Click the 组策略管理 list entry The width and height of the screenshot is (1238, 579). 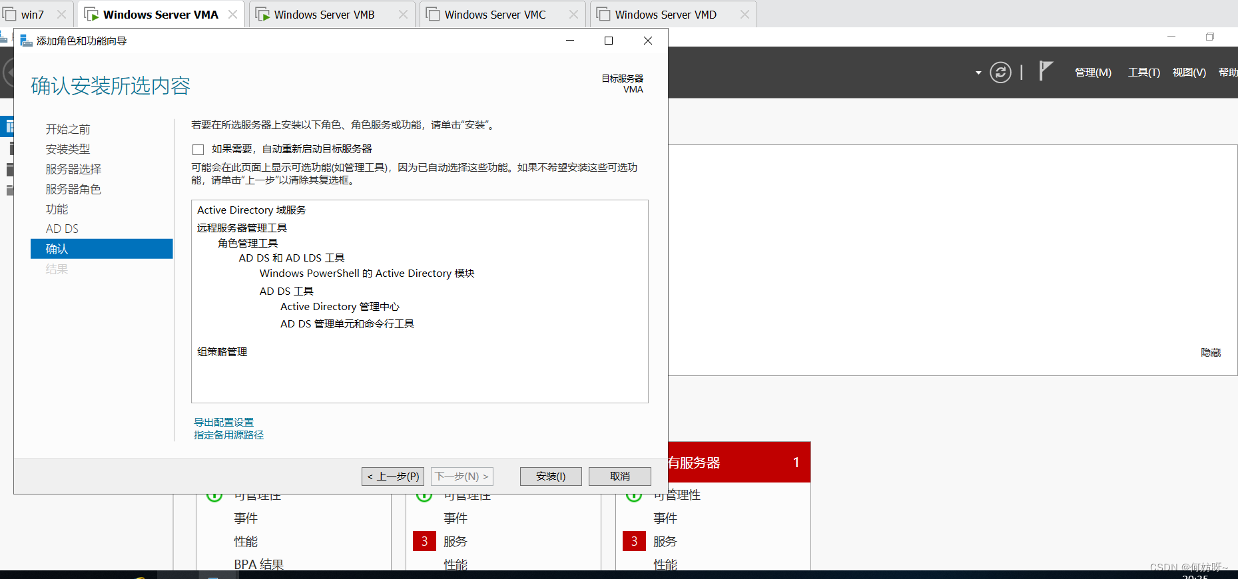pyautogui.click(x=222, y=351)
